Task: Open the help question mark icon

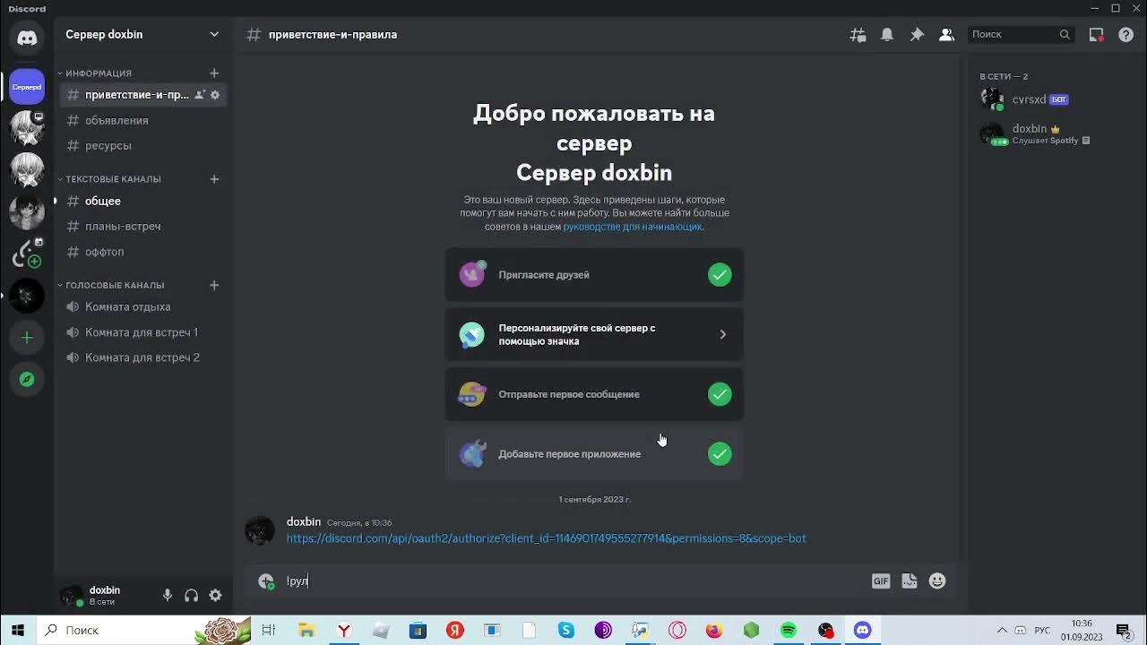Action: 1126,35
